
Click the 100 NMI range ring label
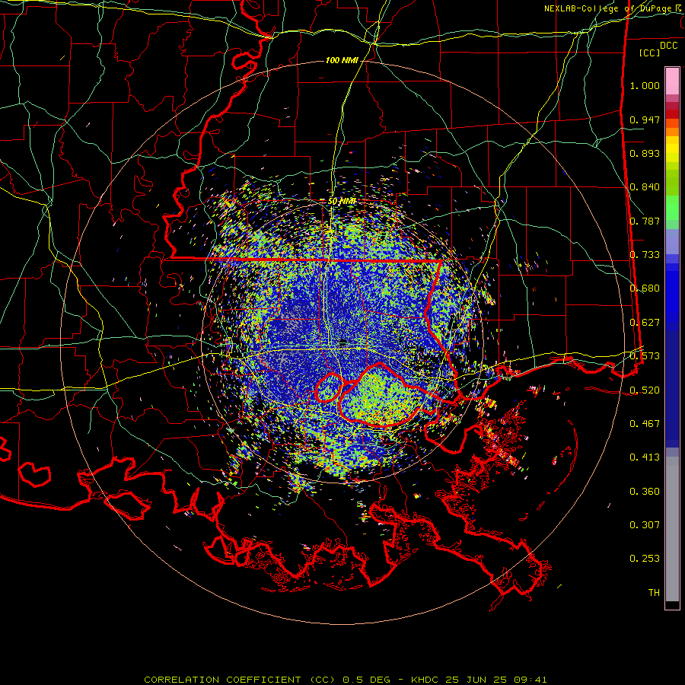click(342, 60)
